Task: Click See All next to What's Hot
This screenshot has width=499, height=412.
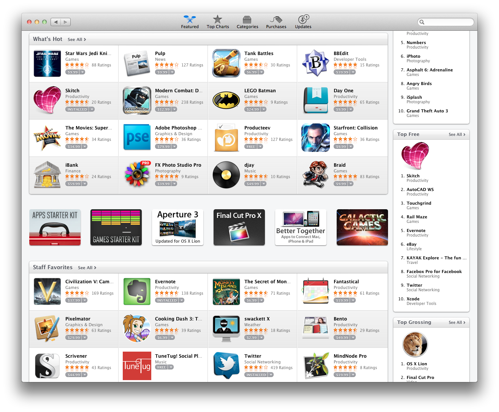Action: (77, 39)
